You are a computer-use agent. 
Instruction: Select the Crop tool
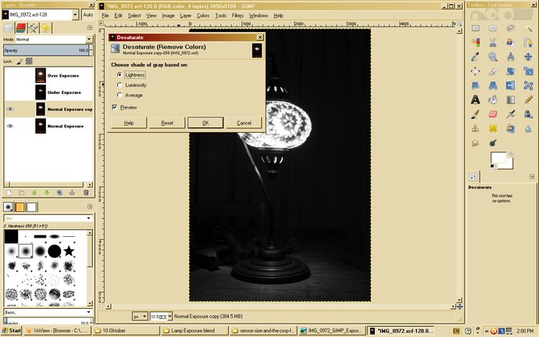pyautogui.click(x=493, y=71)
